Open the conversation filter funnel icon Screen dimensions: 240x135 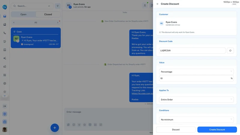(x=58, y=6)
